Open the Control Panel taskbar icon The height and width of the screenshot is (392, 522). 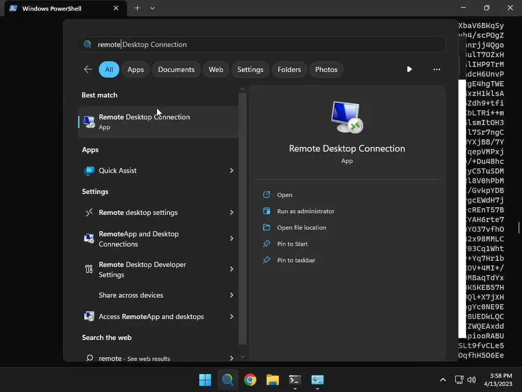(x=317, y=380)
